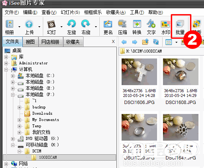Open the 工具(T) menu
The width and height of the screenshot is (204, 168).
click(137, 12)
